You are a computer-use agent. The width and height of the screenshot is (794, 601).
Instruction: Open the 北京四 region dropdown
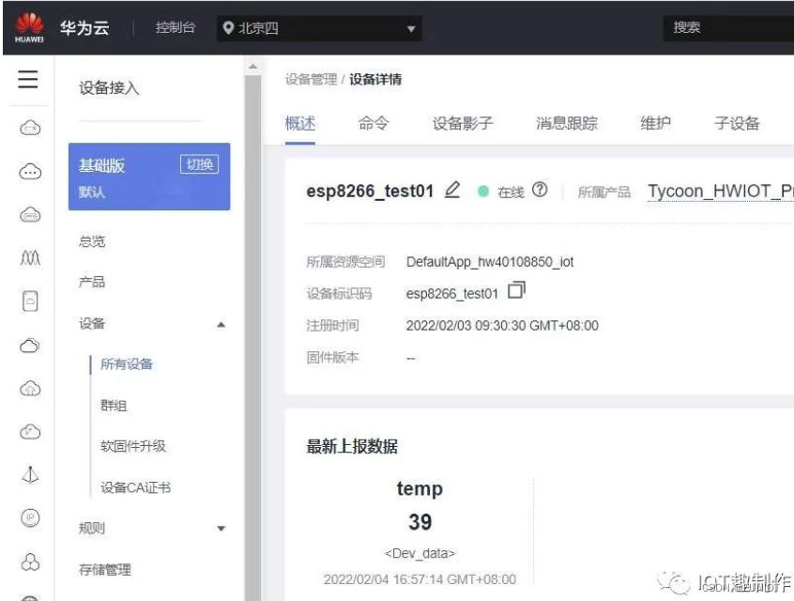[319, 28]
